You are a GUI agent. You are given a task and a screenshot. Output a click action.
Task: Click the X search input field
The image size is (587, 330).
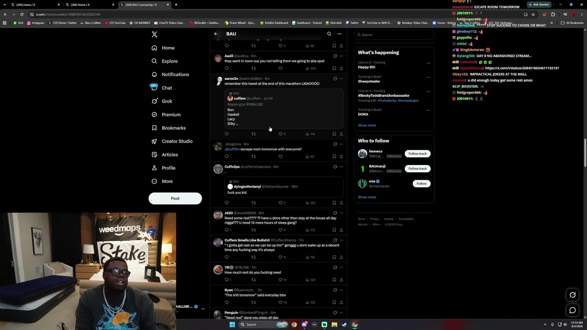(394, 35)
